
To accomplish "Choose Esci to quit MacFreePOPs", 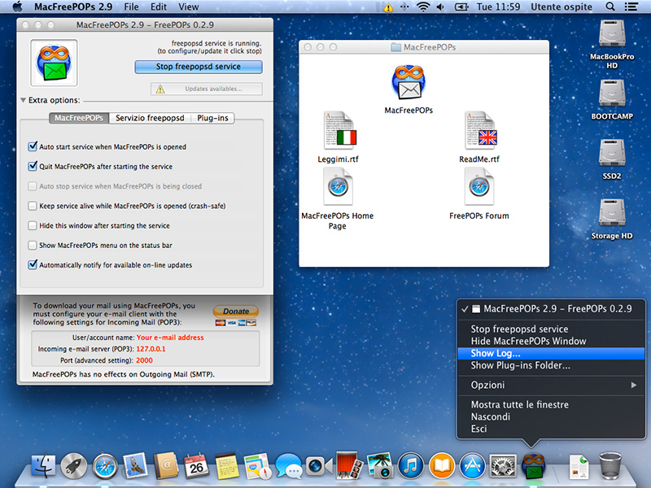I will click(x=552, y=429).
